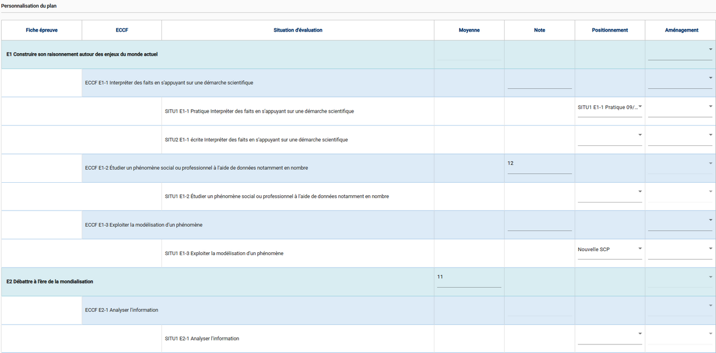The width and height of the screenshot is (716, 353).
Task: Click the Positionnement column header
Action: tap(610, 30)
